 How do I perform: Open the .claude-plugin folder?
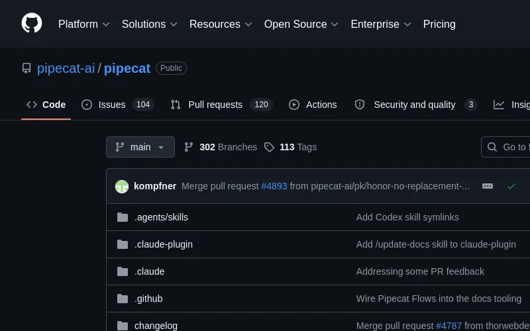click(x=164, y=244)
